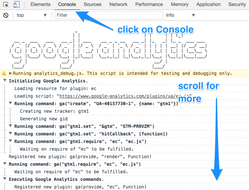
Task: Click the inspect element cursor icon
Action: point(6,5)
